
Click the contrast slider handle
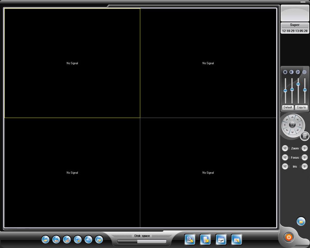292,89
